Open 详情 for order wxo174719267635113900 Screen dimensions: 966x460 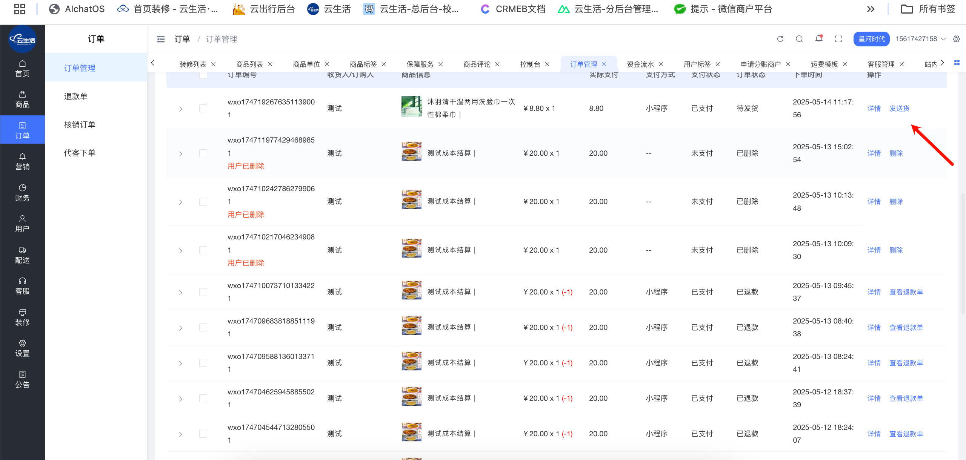click(874, 109)
